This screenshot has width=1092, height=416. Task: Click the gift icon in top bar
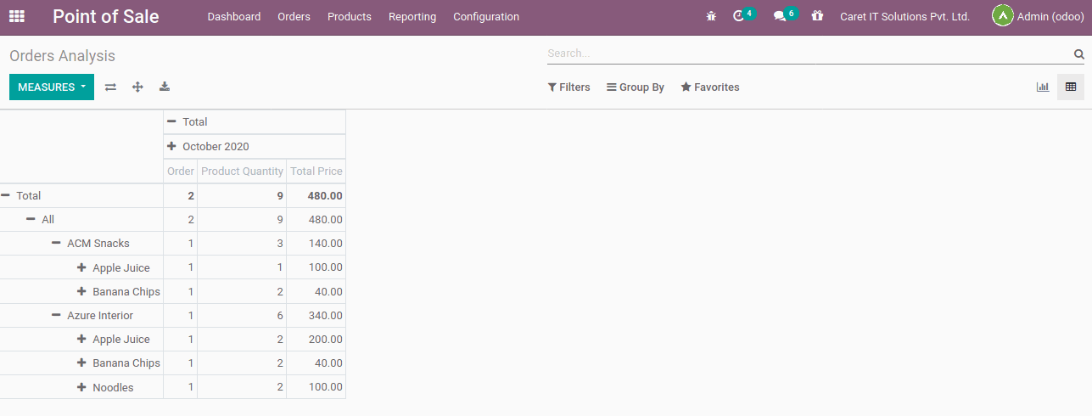(x=817, y=16)
